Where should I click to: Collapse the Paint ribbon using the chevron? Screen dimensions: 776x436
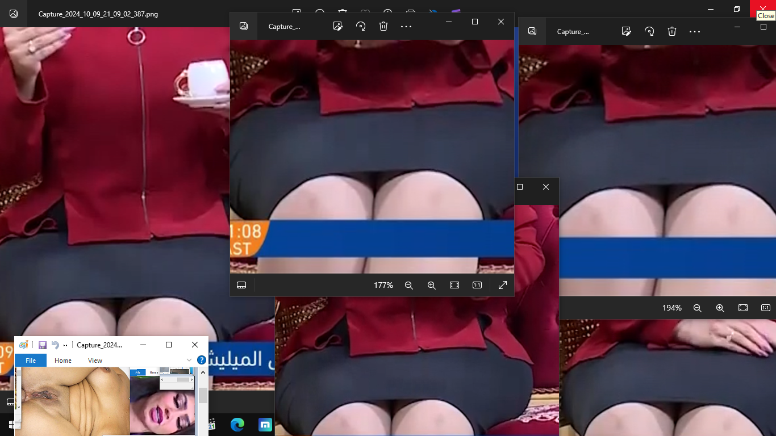coord(189,360)
